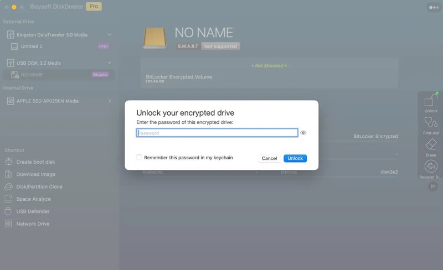The image size is (443, 270).
Task: Click the Kingston DataTraveler drive icon
Action: point(10,35)
